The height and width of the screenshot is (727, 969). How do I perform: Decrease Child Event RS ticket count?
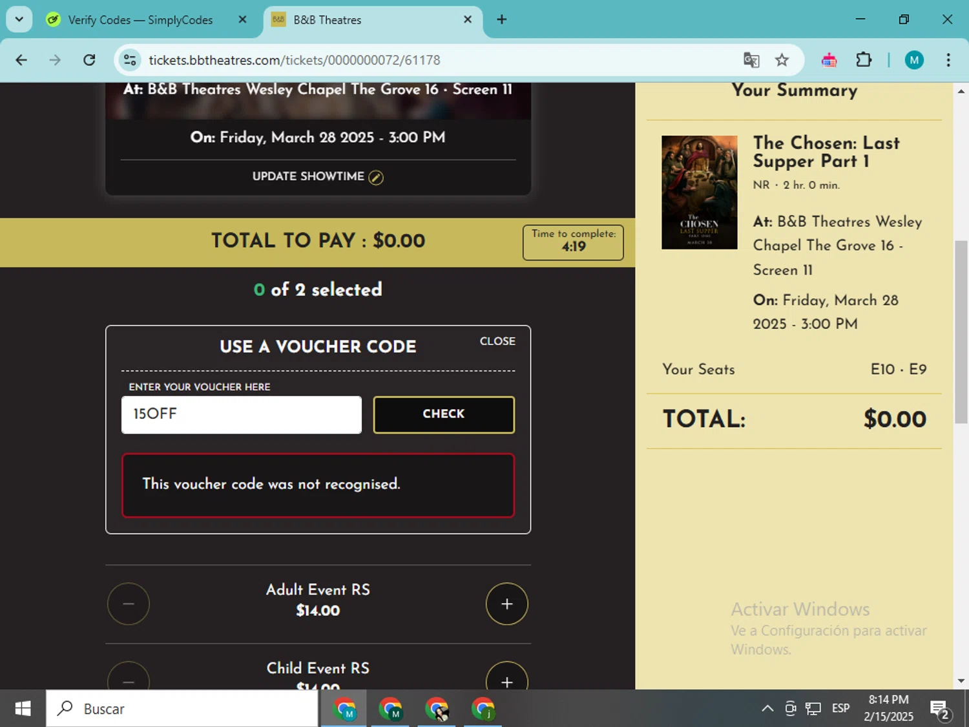tap(129, 677)
